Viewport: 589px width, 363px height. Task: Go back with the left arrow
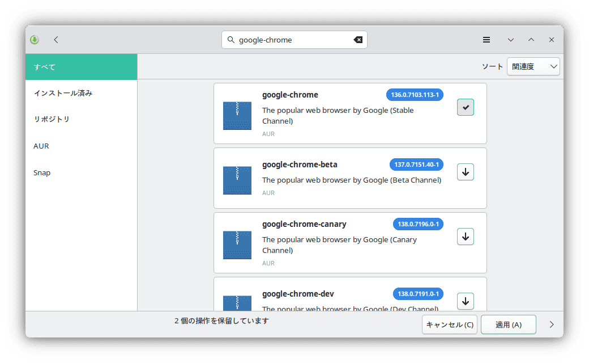[x=56, y=40]
